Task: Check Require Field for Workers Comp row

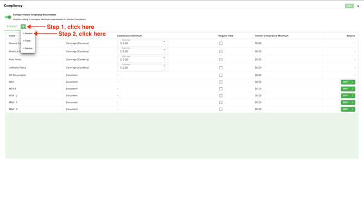Action: (221, 51)
